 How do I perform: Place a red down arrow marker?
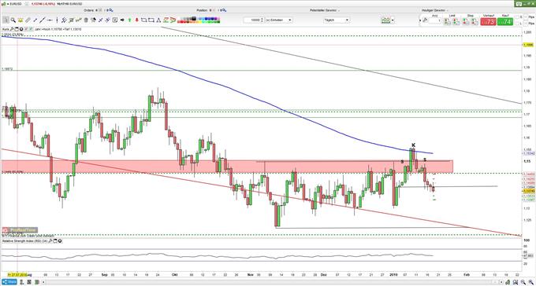tap(136, 20)
